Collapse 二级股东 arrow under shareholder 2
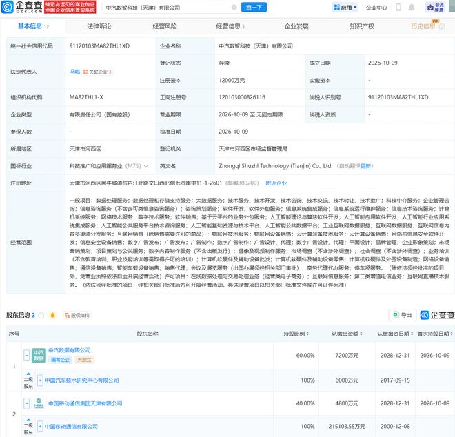Screen dimensions: 455x437 pyautogui.click(x=28, y=420)
